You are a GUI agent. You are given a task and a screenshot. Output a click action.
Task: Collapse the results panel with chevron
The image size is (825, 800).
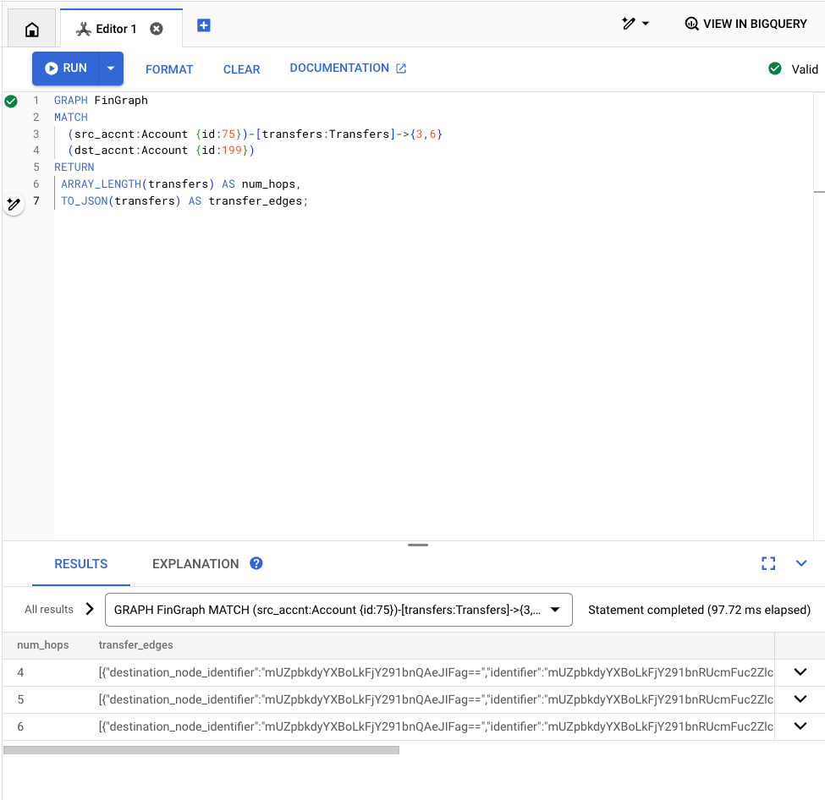801,563
